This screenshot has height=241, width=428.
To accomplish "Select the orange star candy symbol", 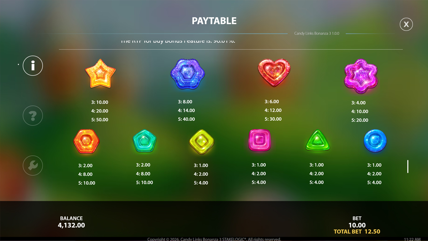I will (x=101, y=74).
